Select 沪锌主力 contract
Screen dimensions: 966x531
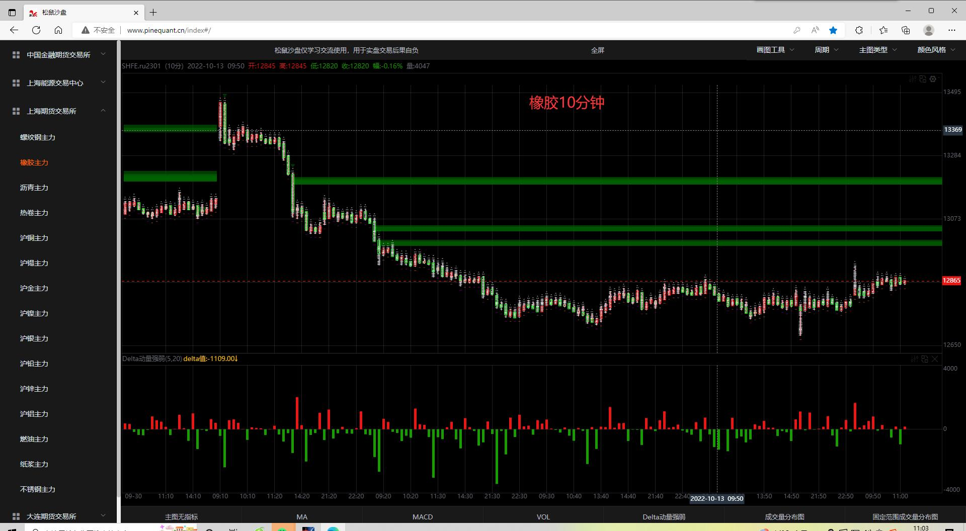pyautogui.click(x=34, y=389)
